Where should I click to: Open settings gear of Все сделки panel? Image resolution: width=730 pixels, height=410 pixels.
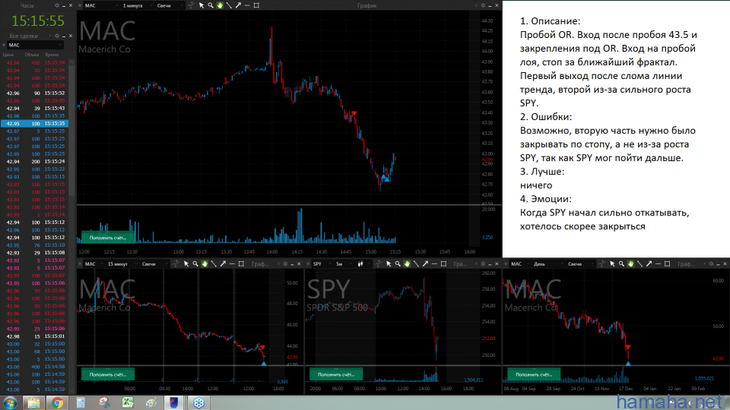click(57, 36)
